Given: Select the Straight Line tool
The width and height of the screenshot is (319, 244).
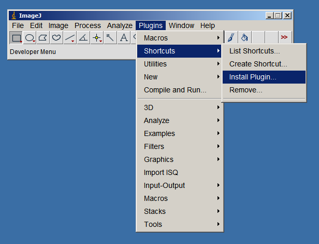Looking at the screenshot, I should [x=70, y=38].
